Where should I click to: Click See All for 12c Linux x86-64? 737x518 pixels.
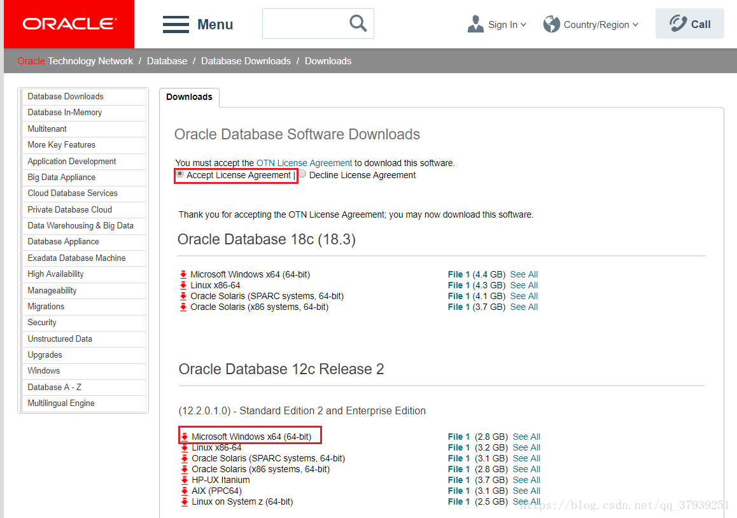tap(526, 447)
